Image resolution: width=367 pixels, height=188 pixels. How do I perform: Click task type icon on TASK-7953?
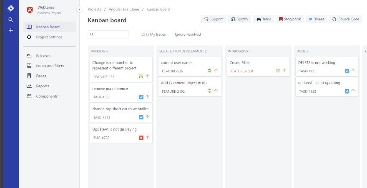347,92
